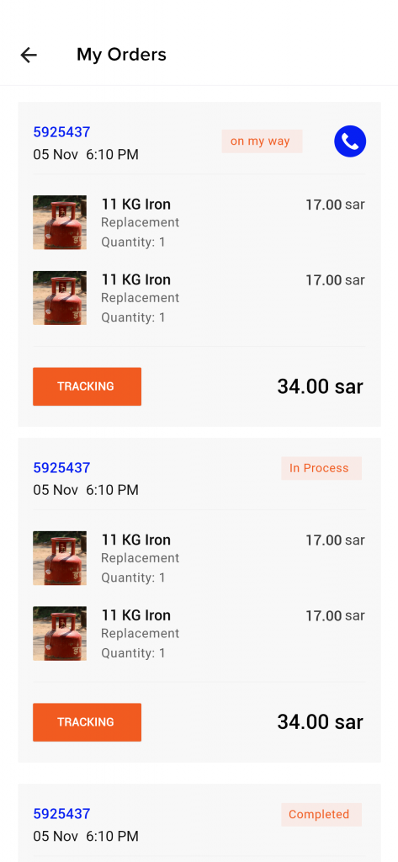Open order number link in Completed card
398x862 pixels.
[61, 814]
